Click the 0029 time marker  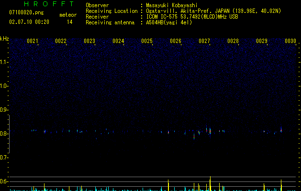pyautogui.click(x=262, y=41)
